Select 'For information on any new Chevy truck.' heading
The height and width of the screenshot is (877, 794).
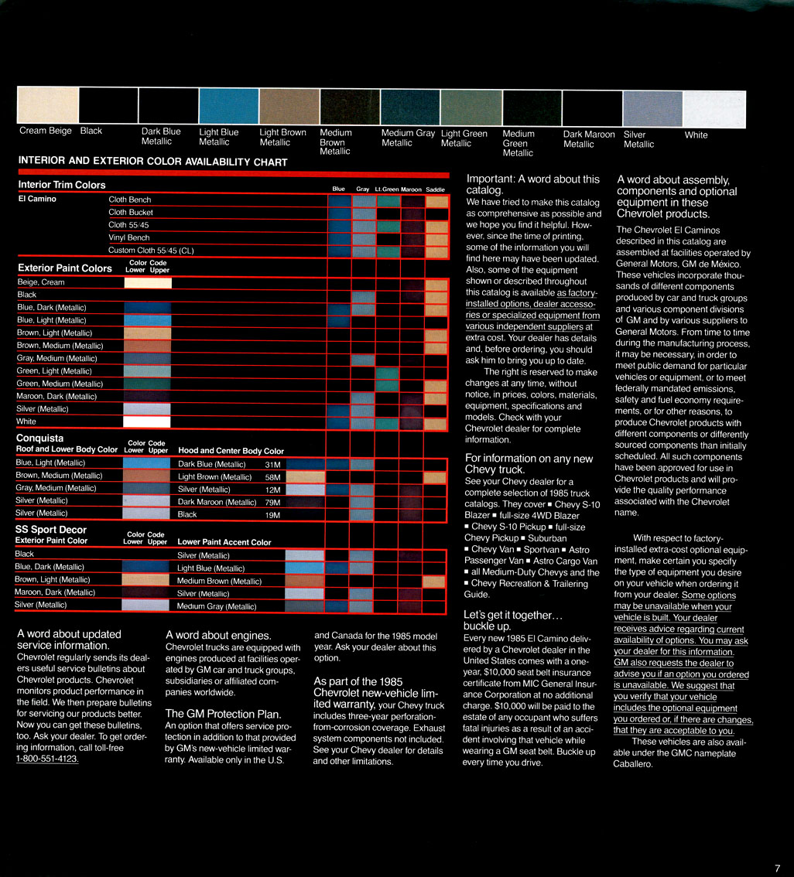[x=529, y=464]
